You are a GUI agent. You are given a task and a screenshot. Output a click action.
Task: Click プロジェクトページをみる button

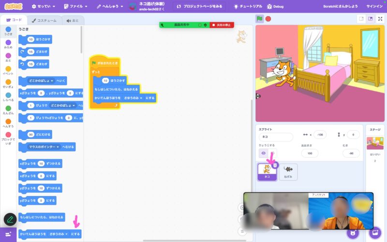pyautogui.click(x=199, y=7)
